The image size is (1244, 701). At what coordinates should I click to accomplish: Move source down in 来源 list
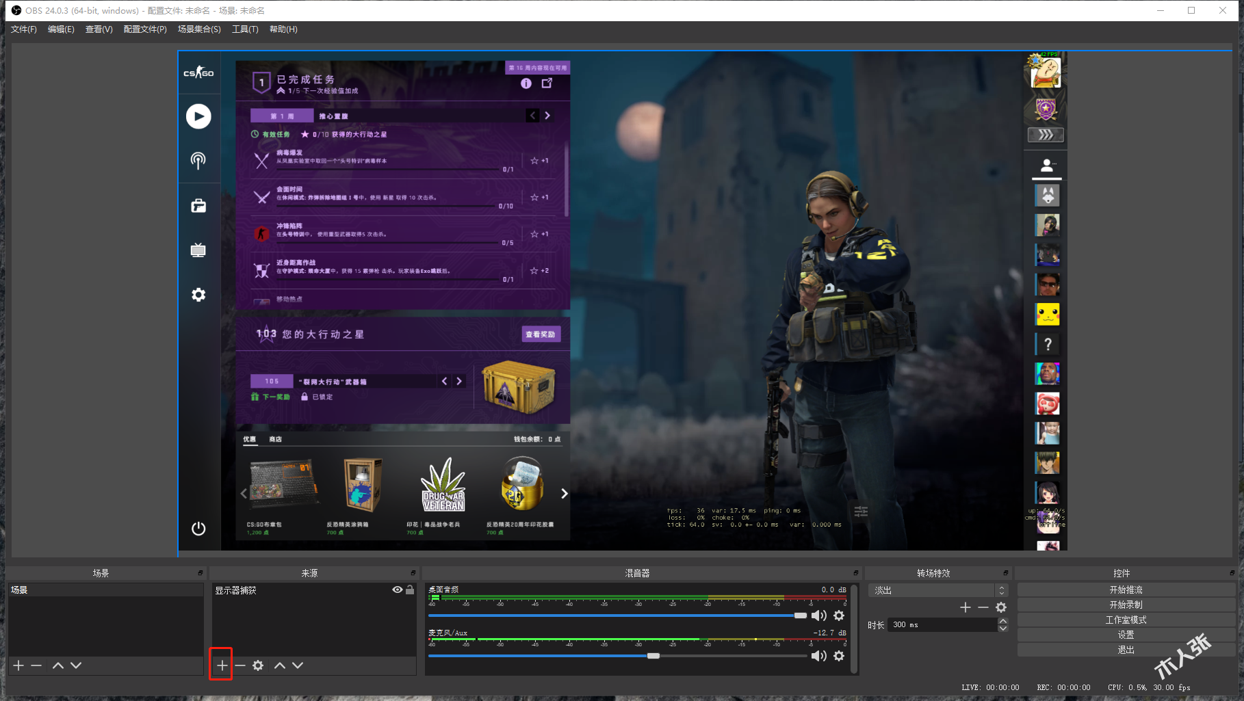pyautogui.click(x=298, y=665)
